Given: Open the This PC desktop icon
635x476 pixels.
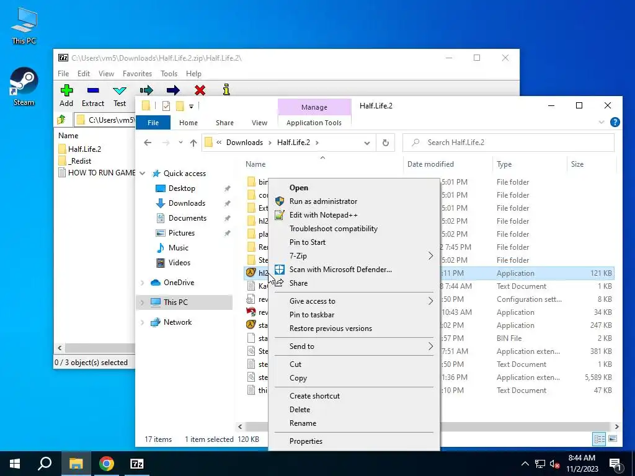Looking at the screenshot, I should 24,25.
